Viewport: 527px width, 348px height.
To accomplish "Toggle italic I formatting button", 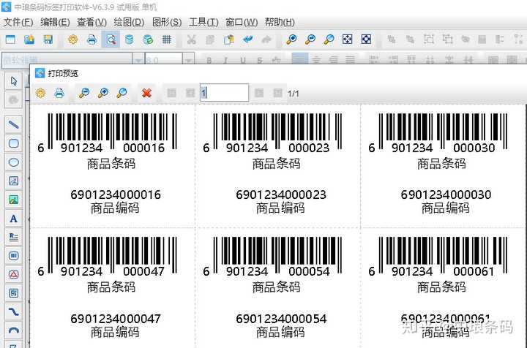I will (x=226, y=61).
